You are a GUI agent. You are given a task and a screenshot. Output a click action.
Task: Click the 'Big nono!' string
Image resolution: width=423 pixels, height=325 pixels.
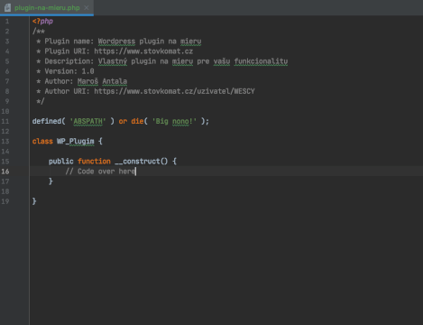pos(174,121)
